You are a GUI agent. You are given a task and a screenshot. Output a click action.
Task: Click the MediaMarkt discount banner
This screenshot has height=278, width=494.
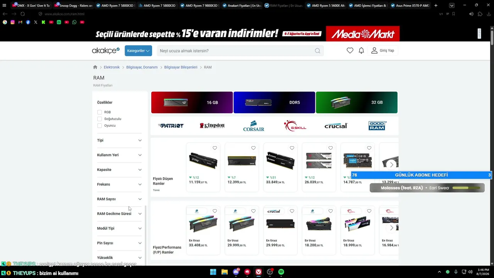(x=247, y=34)
